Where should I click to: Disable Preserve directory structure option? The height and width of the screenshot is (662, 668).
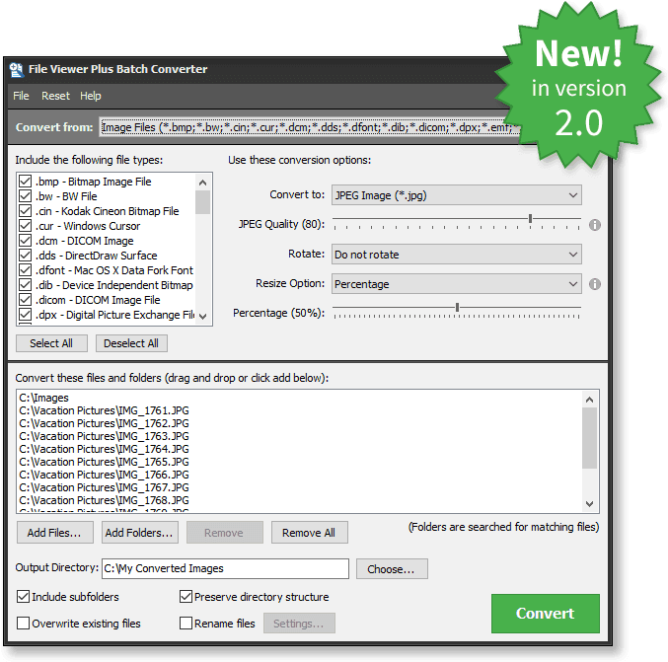coord(186,597)
